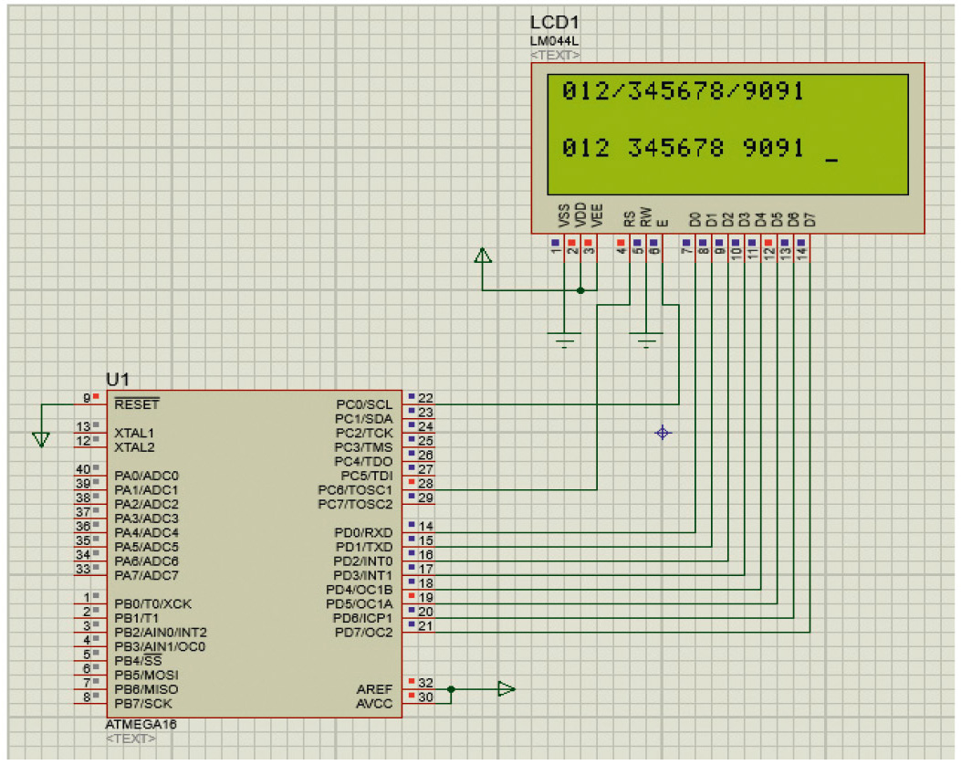Select the LCD1 component reference label

[554, 23]
